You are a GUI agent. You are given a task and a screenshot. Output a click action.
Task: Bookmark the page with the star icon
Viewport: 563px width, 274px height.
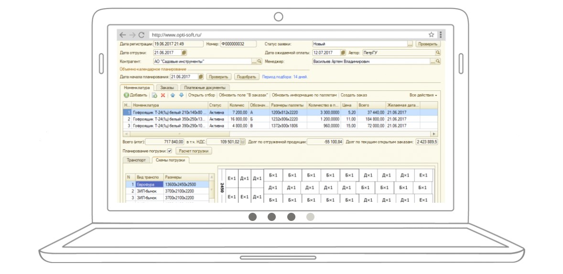coord(431,35)
